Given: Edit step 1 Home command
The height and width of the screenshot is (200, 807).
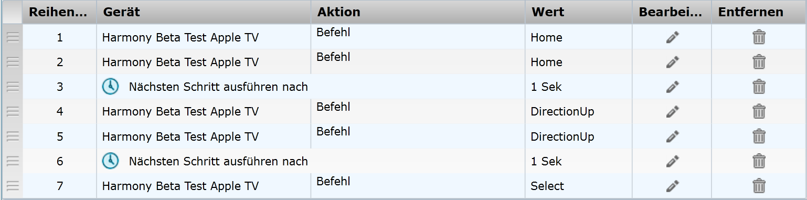Looking at the screenshot, I should pyautogui.click(x=673, y=37).
